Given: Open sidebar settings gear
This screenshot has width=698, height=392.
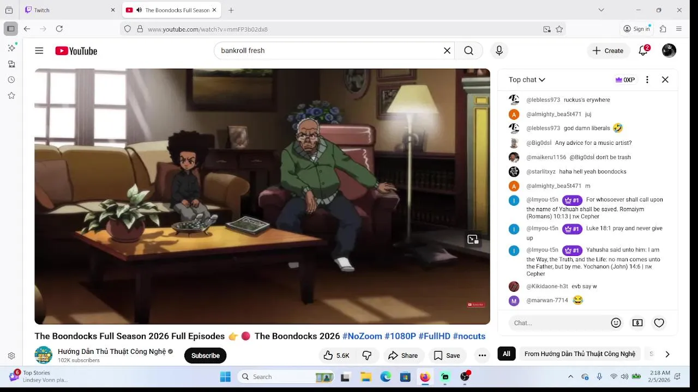Looking at the screenshot, I should 11,356.
